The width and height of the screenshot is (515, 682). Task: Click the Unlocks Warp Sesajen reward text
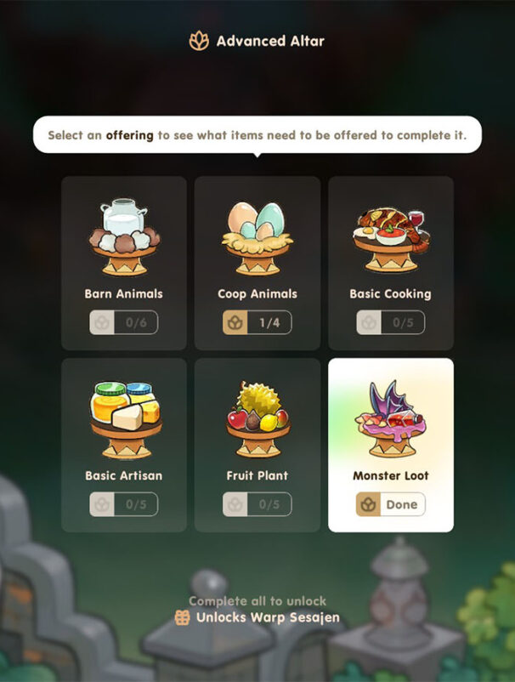pos(268,617)
